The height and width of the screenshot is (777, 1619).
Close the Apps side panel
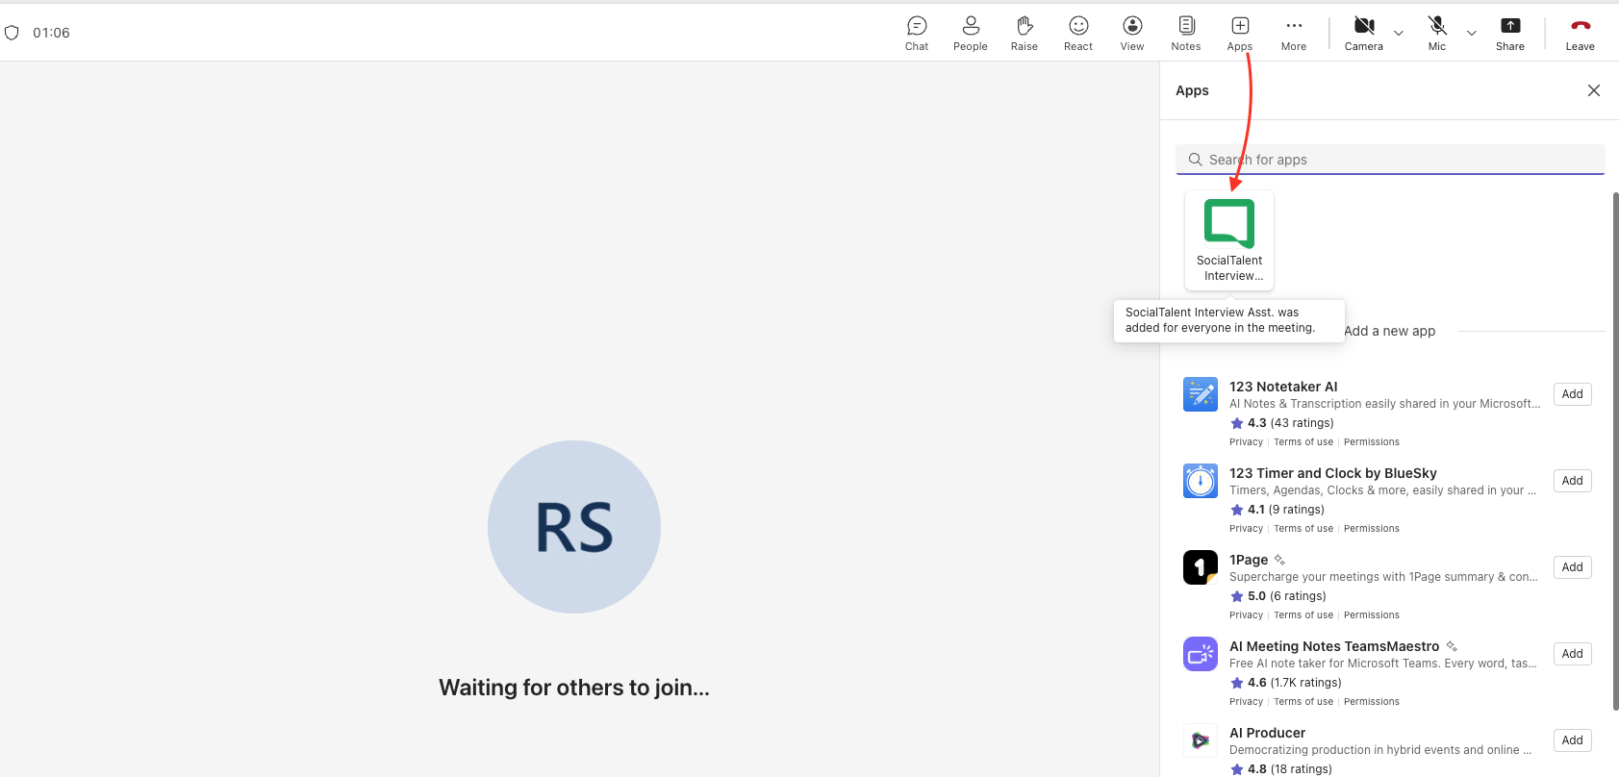click(1593, 90)
